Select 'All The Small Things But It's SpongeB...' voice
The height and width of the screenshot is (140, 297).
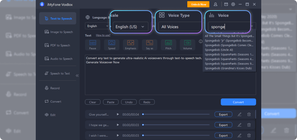[x=229, y=36]
